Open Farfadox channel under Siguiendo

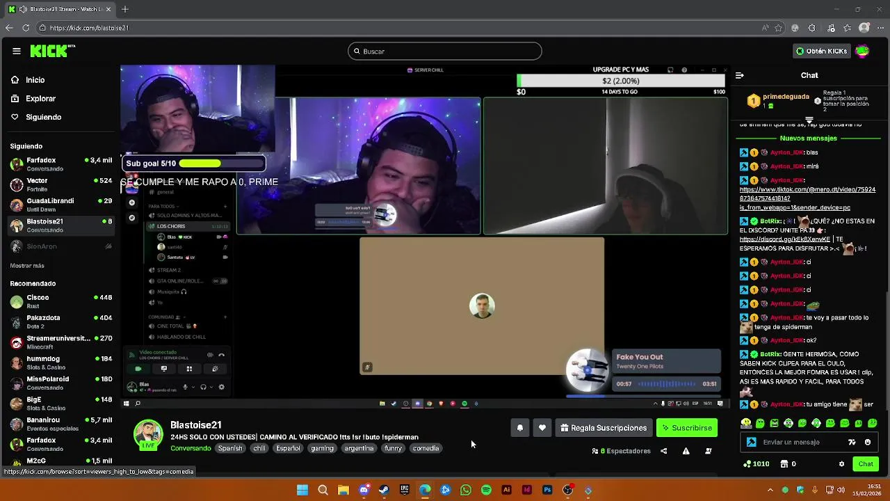tap(61, 164)
